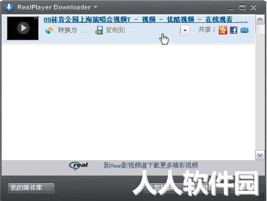
Task: Choose the 复制到 ... text option
Action: (121, 30)
